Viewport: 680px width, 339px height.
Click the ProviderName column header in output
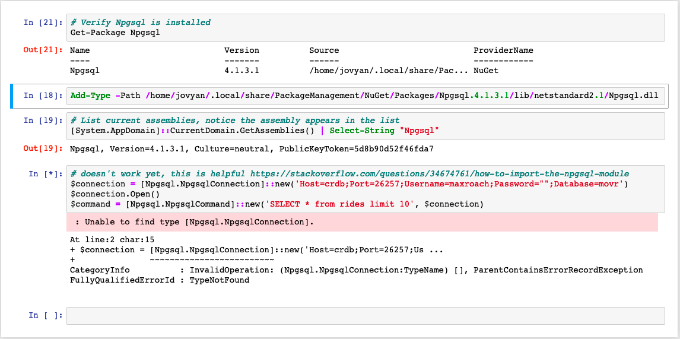click(x=504, y=50)
